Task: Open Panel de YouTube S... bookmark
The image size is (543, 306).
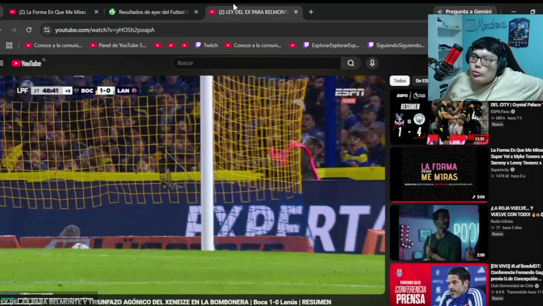Action: click(118, 45)
